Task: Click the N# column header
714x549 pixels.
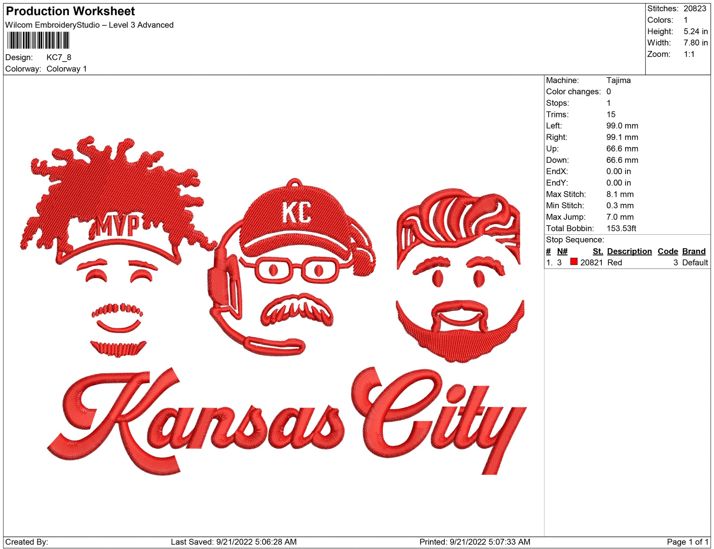Action: [x=562, y=251]
